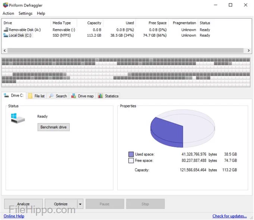Click the light free-space slice of pie chart
Viewport: 254px width, 220px height.
tap(198, 128)
